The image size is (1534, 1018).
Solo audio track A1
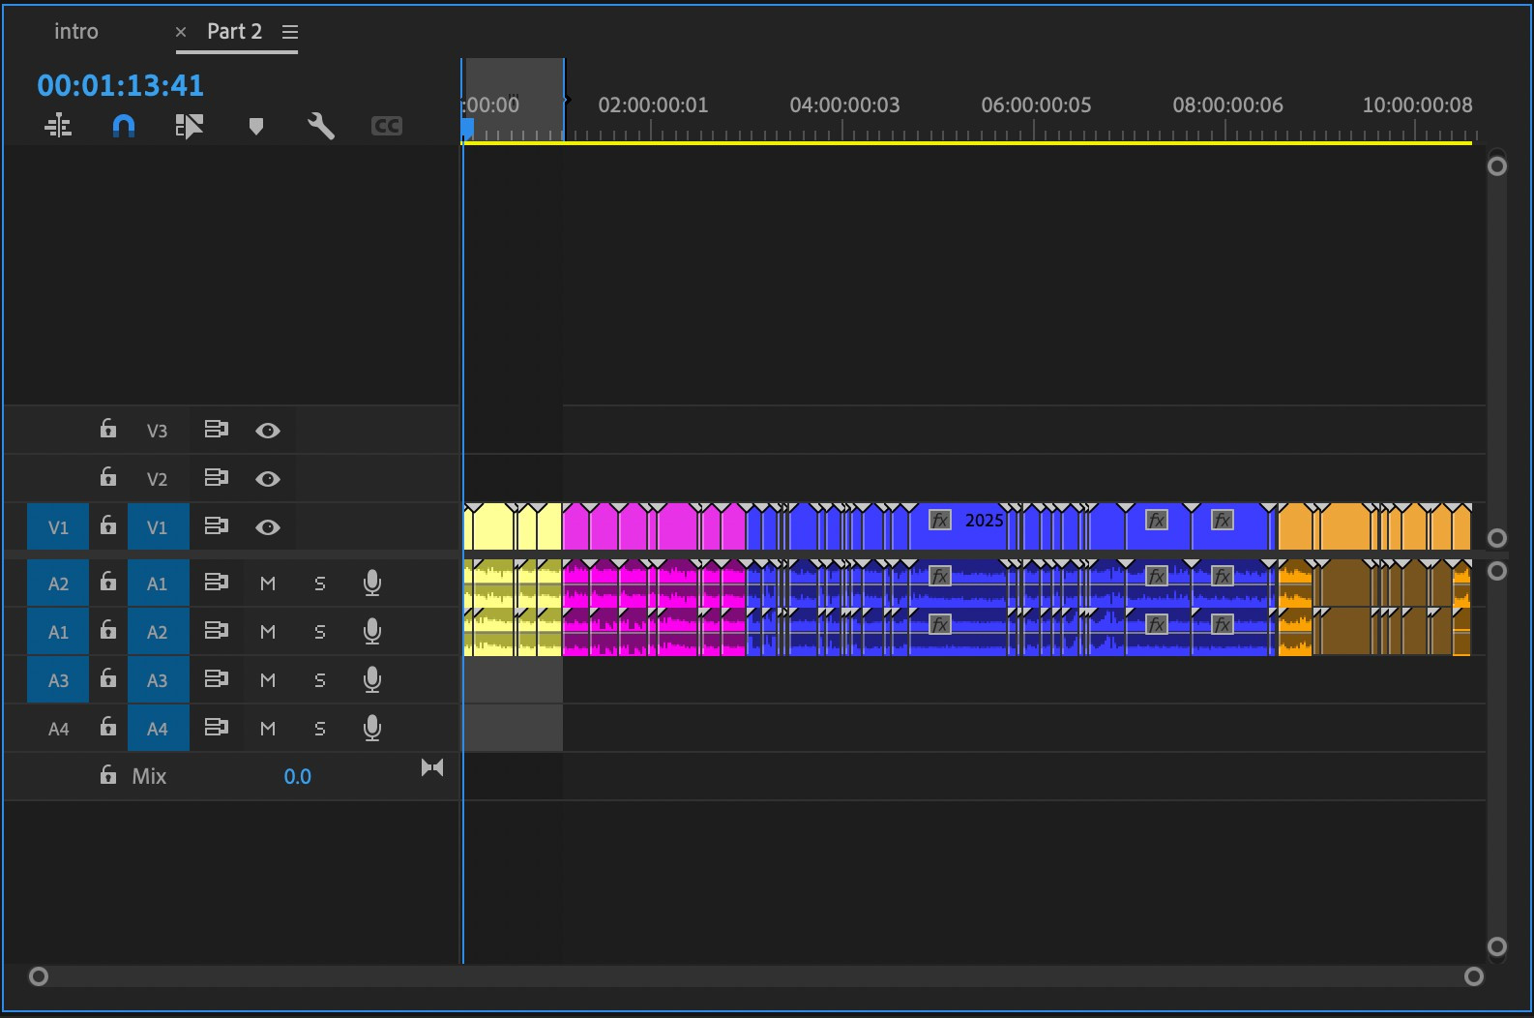pos(320,584)
